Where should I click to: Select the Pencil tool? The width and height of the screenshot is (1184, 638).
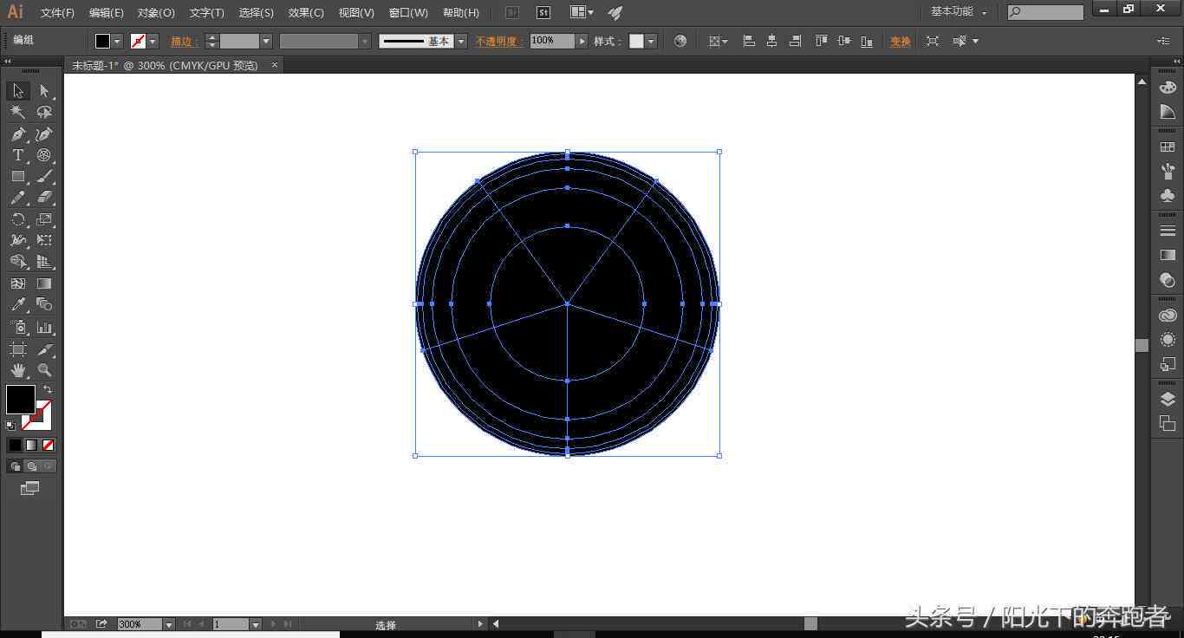18,198
